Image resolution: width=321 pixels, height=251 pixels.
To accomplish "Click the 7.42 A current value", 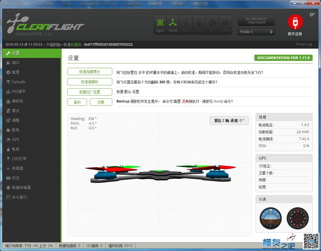I will tap(304, 139).
